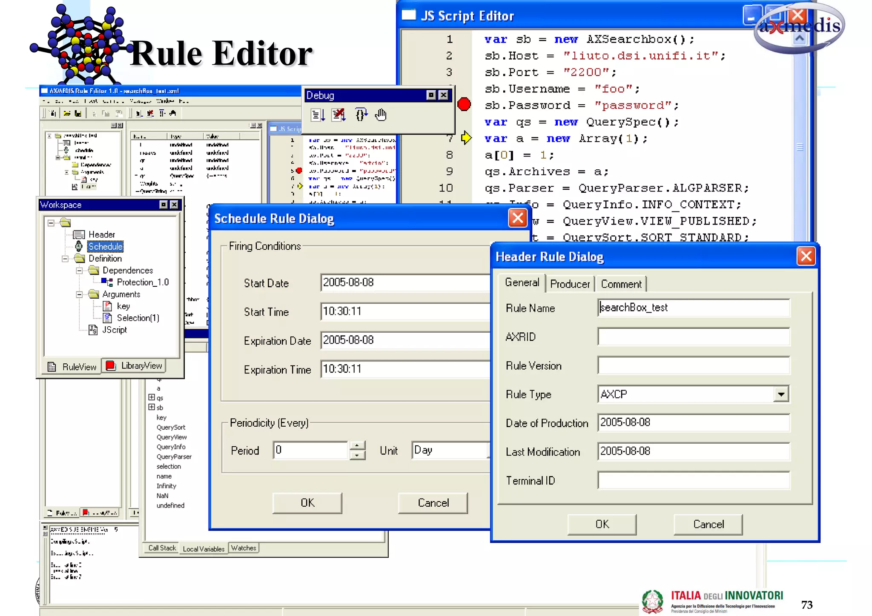
Task: Click the Rule Name input field
Action: (x=693, y=308)
